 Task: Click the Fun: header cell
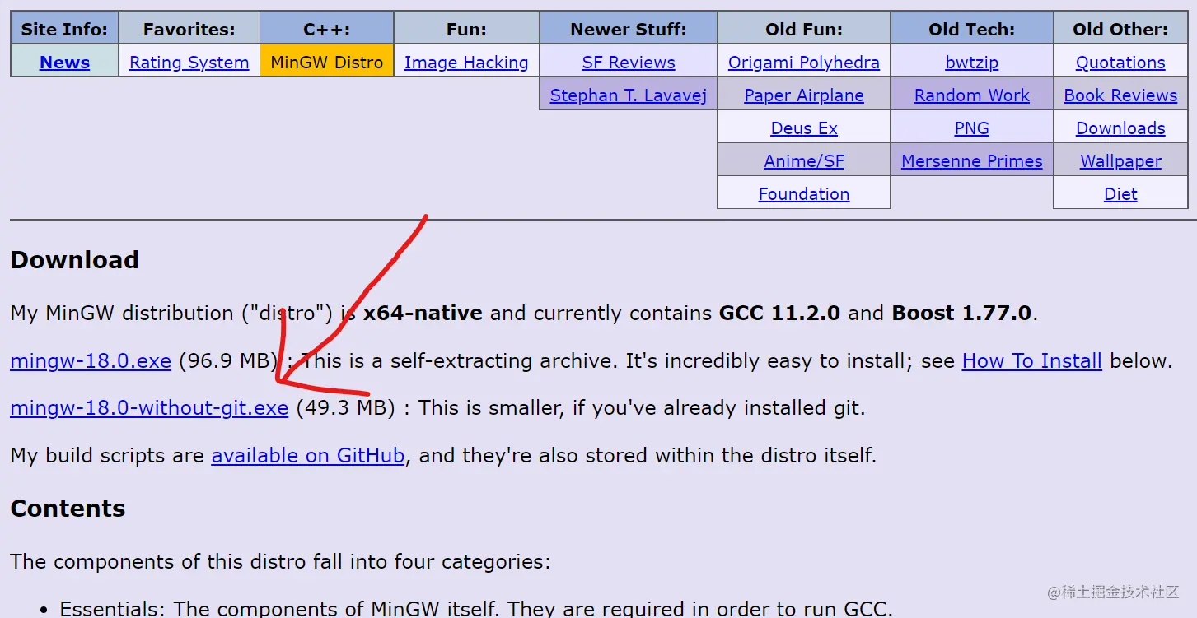pyautogui.click(x=466, y=29)
